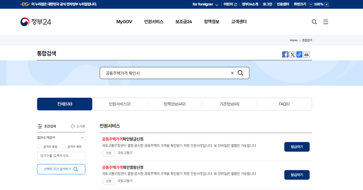
Task: Click 발급하기 for 공동주택가격확인발급신청
Action: 297,147
